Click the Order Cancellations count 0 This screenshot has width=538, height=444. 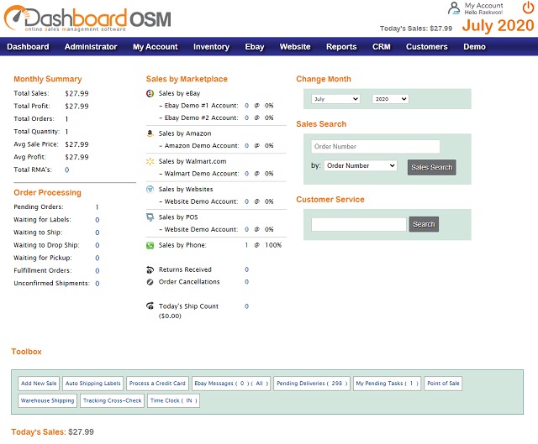tap(246, 282)
